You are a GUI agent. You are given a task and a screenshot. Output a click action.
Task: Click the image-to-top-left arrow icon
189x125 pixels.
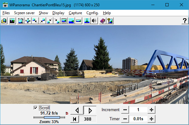pos(35,21)
